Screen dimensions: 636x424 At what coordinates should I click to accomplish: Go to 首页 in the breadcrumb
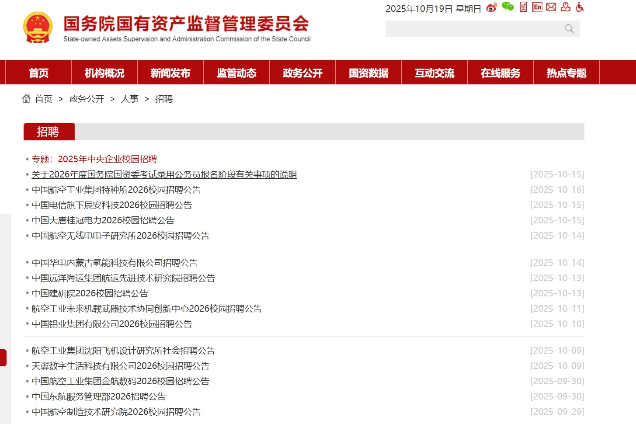pos(44,99)
